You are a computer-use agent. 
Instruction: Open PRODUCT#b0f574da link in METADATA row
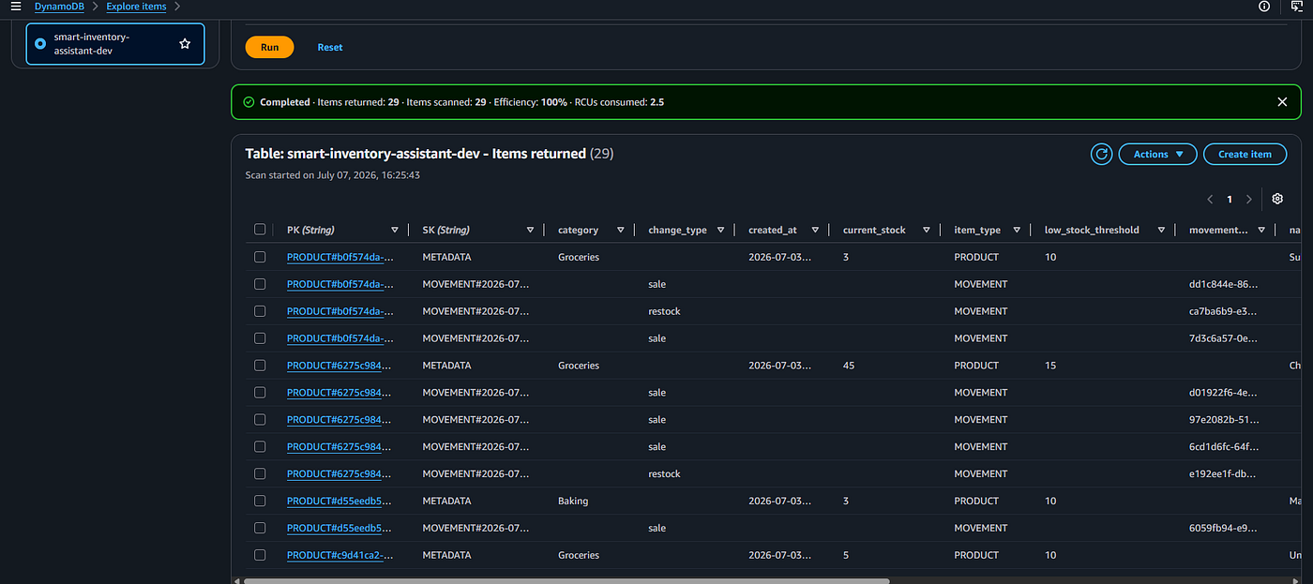click(x=340, y=257)
